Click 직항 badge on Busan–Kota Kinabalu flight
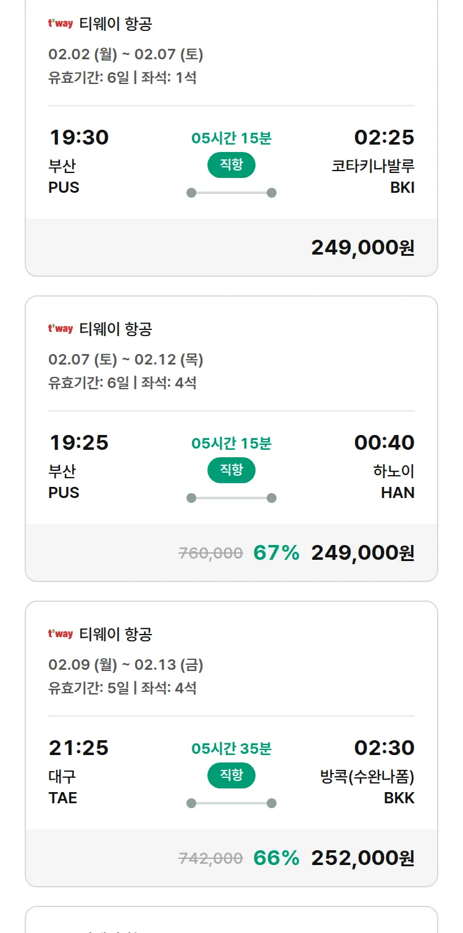463x933 pixels. (231, 165)
